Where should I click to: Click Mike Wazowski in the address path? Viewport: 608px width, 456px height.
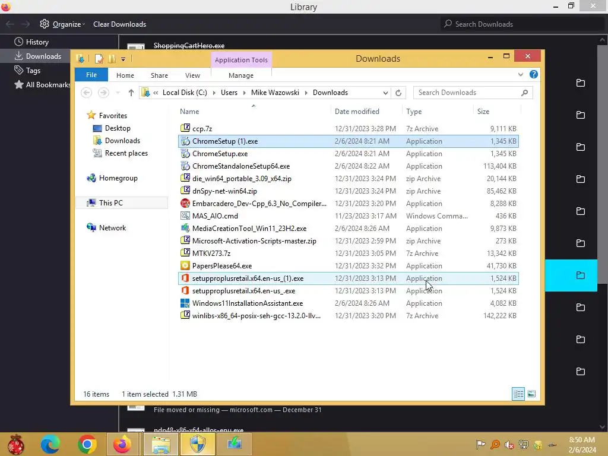275,93
